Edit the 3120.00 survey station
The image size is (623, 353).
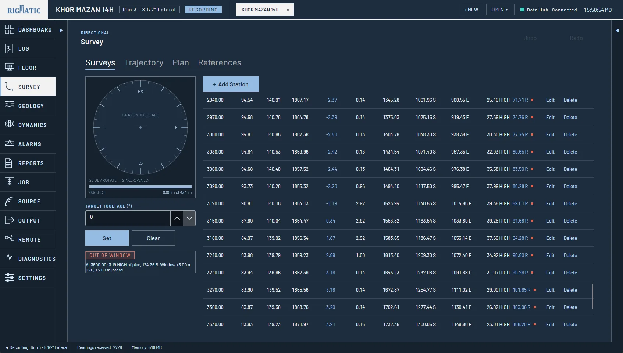click(550, 203)
